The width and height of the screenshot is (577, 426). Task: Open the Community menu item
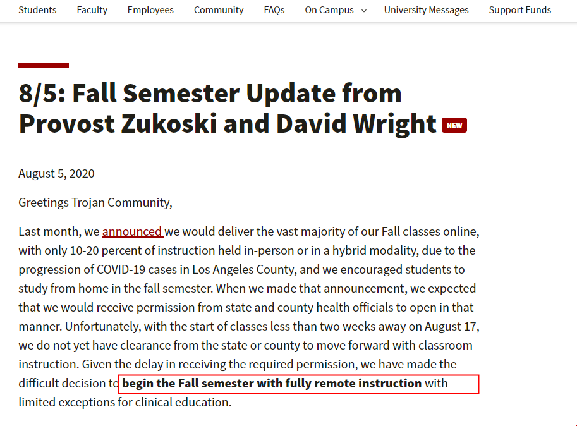(x=219, y=10)
